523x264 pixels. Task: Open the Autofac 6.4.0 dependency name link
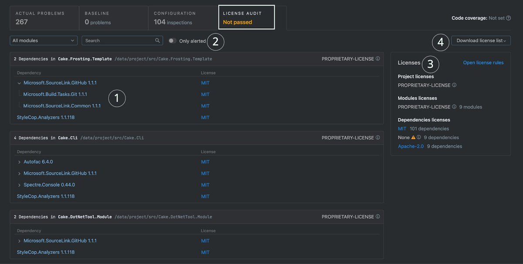tap(38, 162)
